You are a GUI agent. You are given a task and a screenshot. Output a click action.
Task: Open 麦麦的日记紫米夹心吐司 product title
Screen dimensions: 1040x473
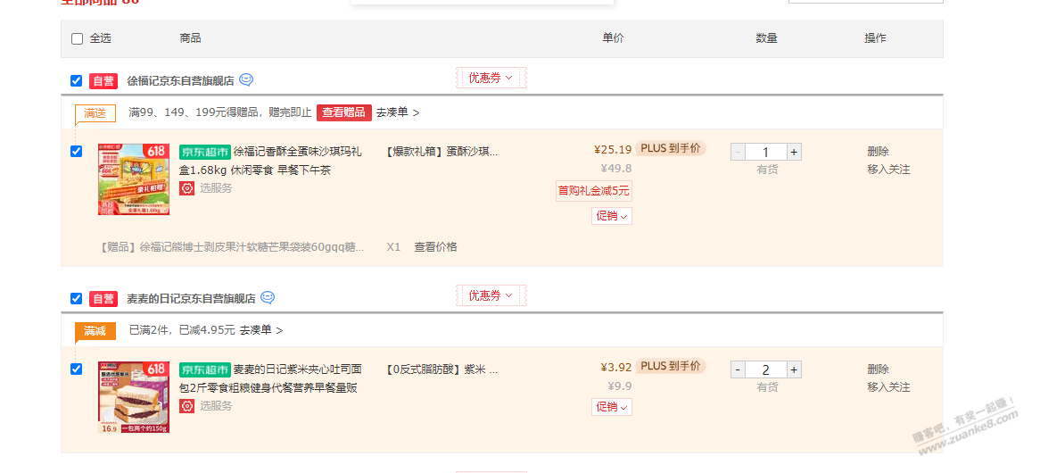click(x=271, y=378)
